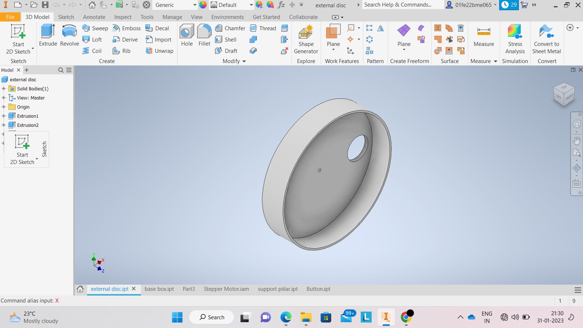Screen dimensions: 583x328
Task: Search the model browser with magnifier icon
Action: pos(61,70)
